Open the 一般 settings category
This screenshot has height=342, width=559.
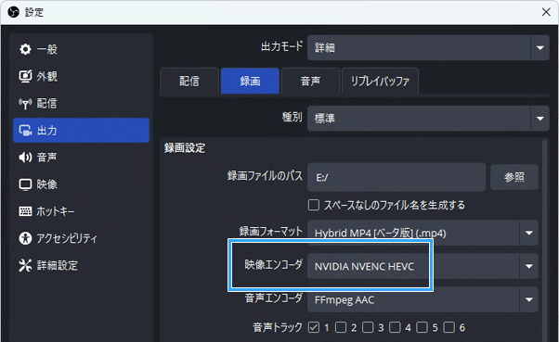[x=82, y=49]
